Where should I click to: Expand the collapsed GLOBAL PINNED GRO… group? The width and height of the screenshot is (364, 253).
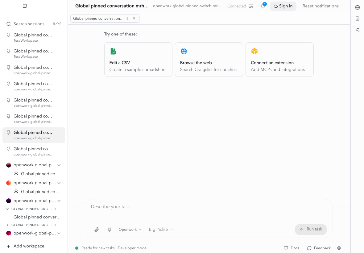7,225
